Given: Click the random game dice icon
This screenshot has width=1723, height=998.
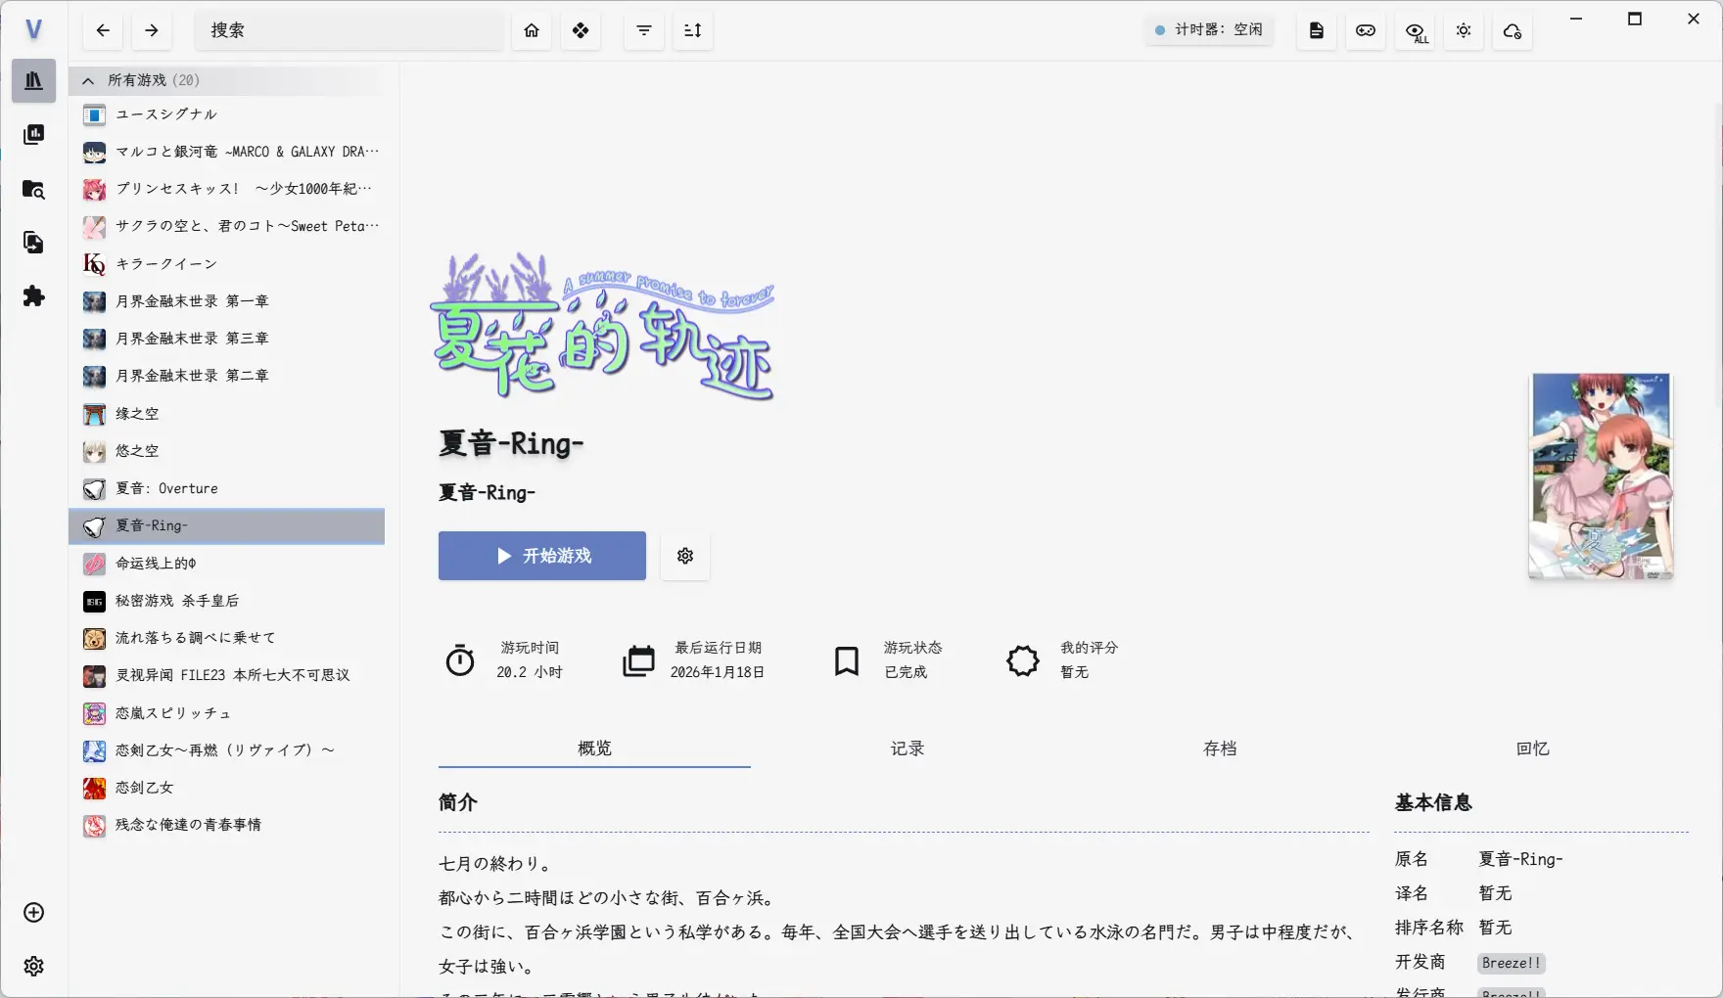Looking at the screenshot, I should (x=581, y=30).
